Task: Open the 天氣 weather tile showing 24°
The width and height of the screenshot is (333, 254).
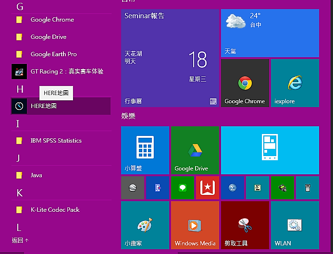Action: pyautogui.click(x=270, y=33)
